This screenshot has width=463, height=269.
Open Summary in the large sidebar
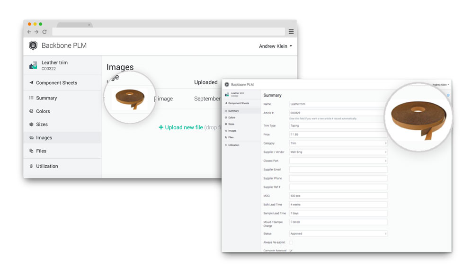tap(46, 98)
